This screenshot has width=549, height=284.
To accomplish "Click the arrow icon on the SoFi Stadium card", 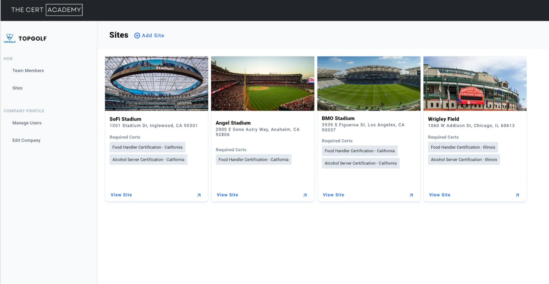I will point(199,195).
